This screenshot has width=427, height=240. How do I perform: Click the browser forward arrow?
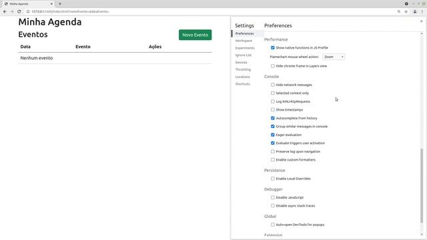[12, 11]
